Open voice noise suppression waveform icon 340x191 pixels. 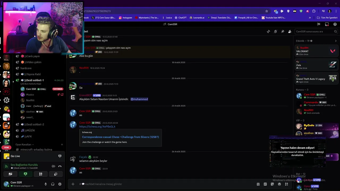tap(53, 166)
